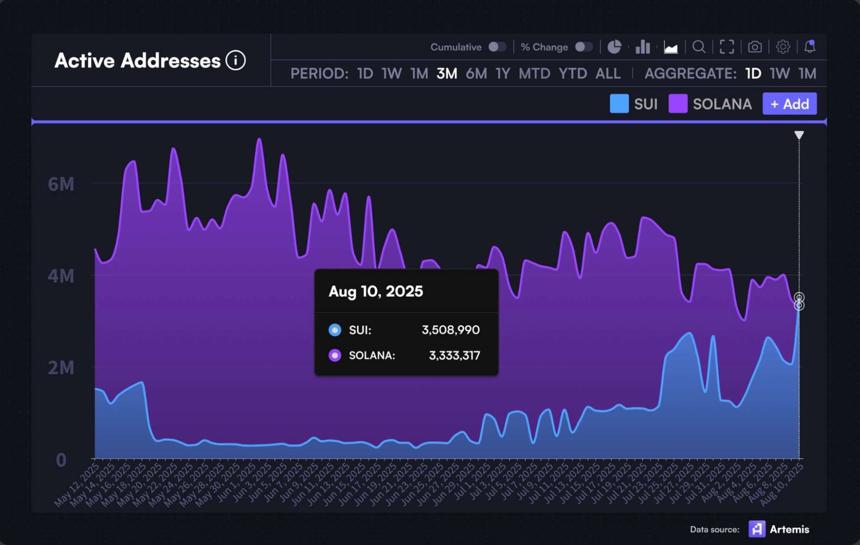Click the SOLANA value 3,333,317
The image size is (860, 545).
[x=454, y=355]
